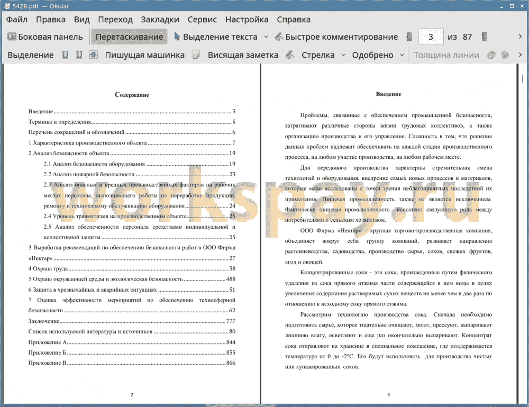
Task: Click page number 2 at the page bottom
Action: coord(132,394)
